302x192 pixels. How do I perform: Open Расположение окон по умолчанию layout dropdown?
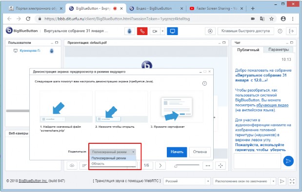(244, 181)
